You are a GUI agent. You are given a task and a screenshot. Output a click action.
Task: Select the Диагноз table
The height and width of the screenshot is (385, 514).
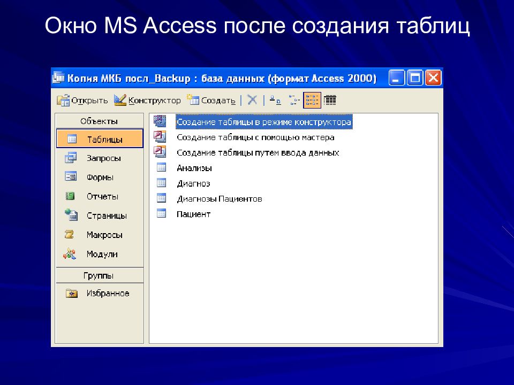[x=193, y=183]
